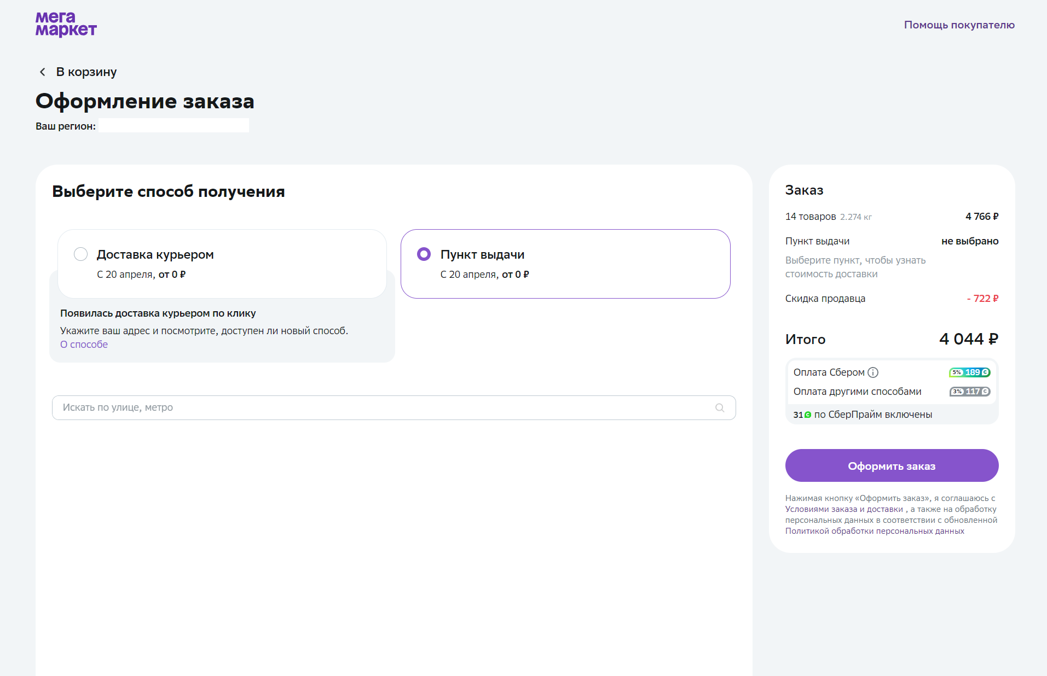The image size is (1047, 676).
Task: Click the Оплата Сбером label
Action: point(829,372)
